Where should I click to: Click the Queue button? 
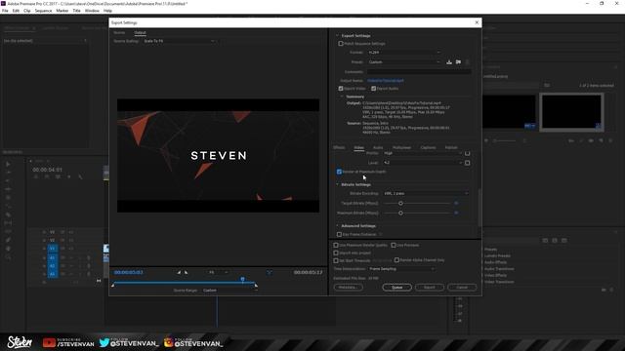(x=396, y=288)
